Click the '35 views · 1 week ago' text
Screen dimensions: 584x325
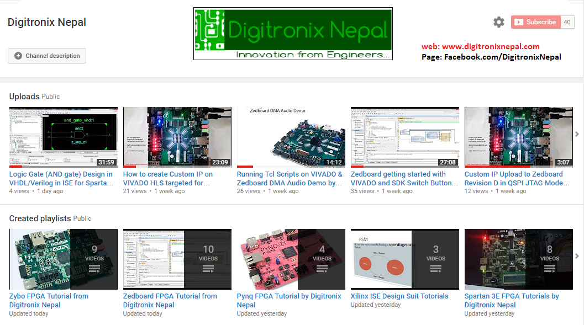click(381, 191)
